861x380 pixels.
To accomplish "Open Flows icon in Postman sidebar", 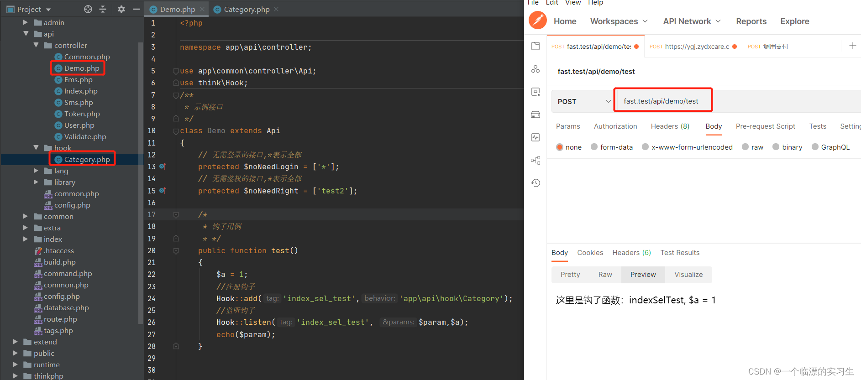I will coord(535,160).
